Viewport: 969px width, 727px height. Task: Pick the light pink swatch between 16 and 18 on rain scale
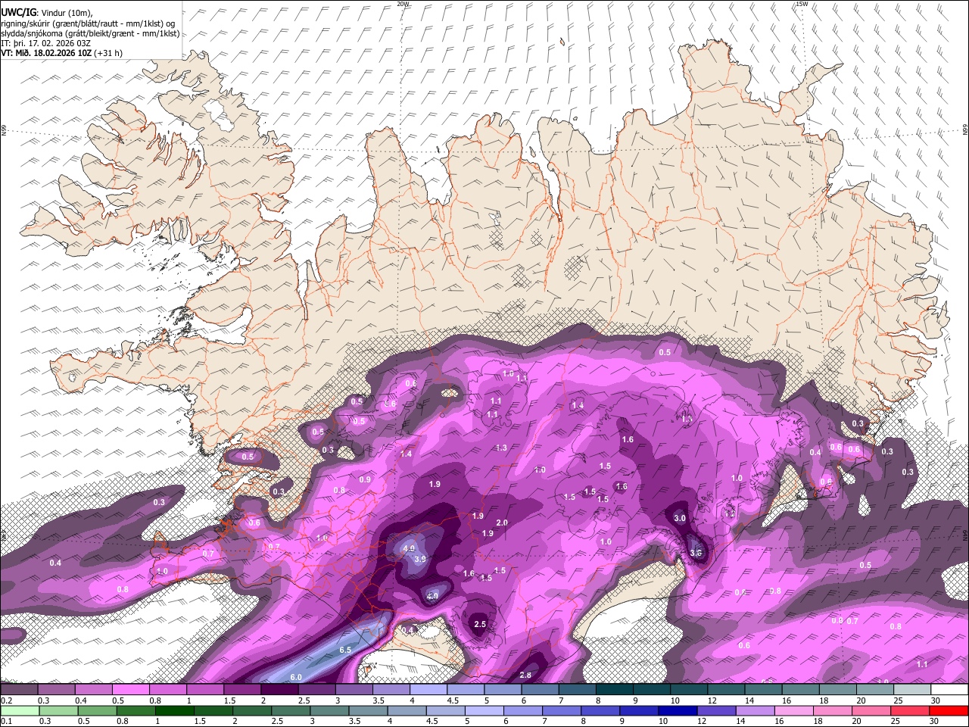(794, 711)
